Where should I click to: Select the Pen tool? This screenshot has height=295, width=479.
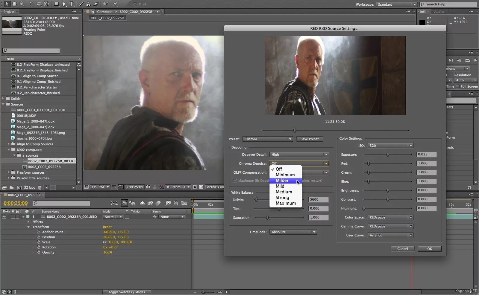tap(64, 4)
